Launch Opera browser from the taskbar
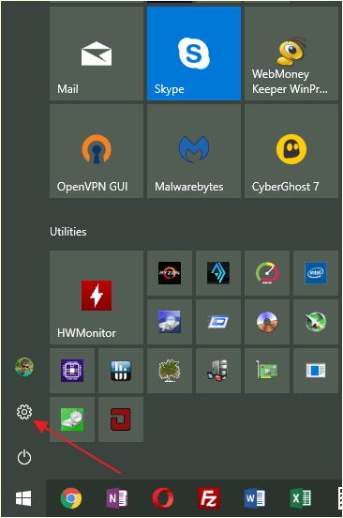 (x=163, y=498)
